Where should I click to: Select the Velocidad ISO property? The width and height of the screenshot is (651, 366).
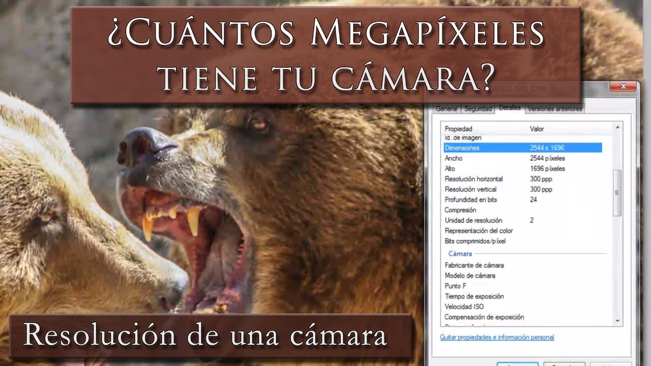tap(464, 307)
